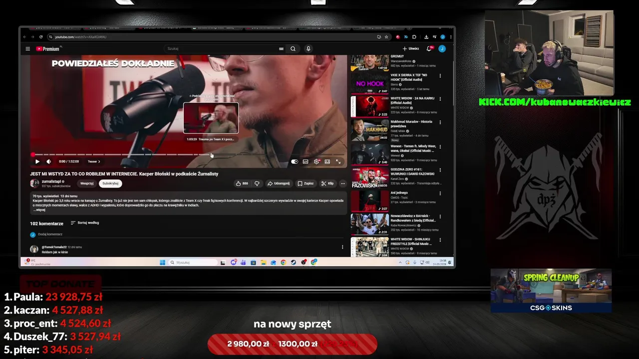The height and width of the screenshot is (359, 639).
Task: Like the video with thumbs up
Action: point(242,183)
